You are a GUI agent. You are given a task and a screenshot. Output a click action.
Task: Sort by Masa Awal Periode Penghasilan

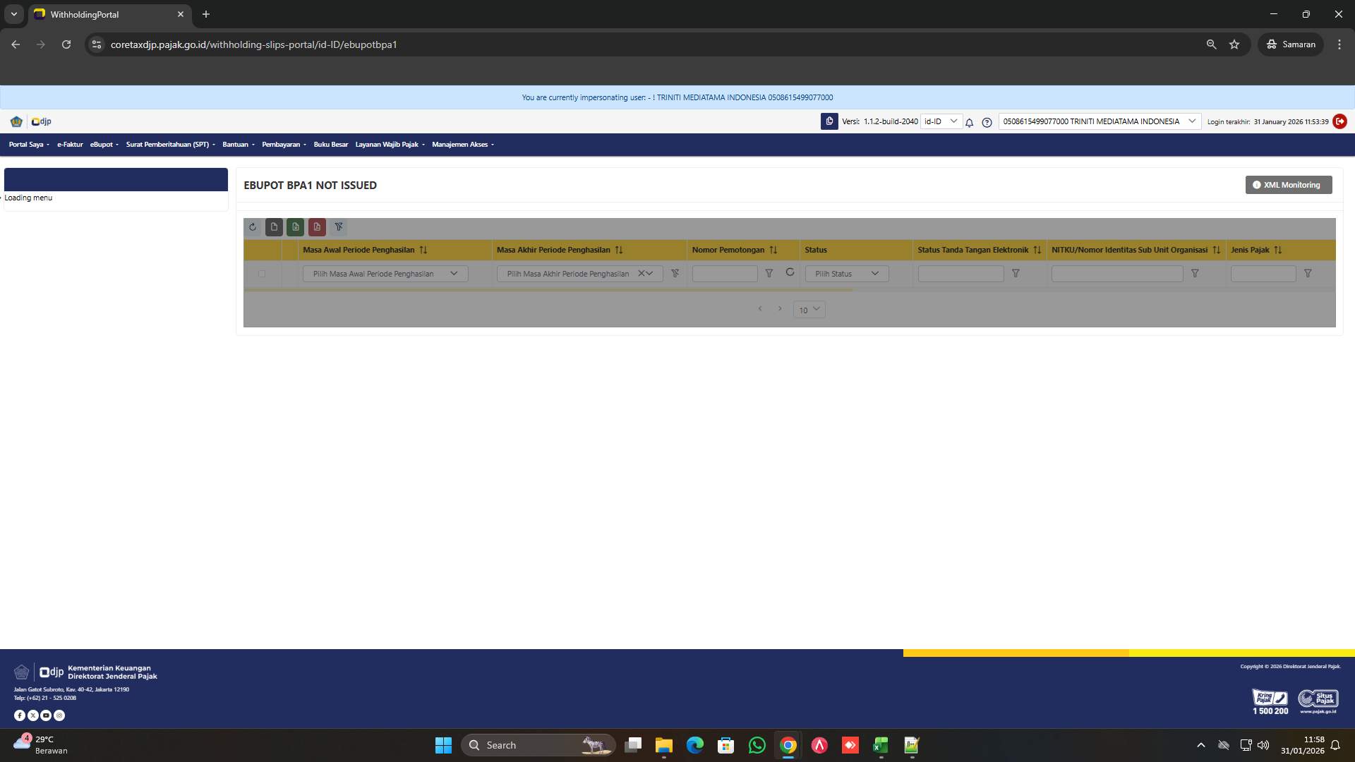[x=423, y=250]
